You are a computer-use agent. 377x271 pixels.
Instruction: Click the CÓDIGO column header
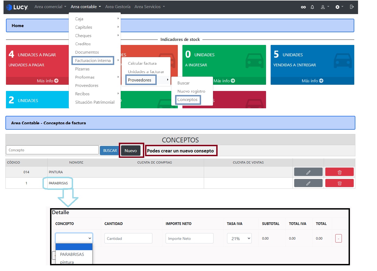click(14, 162)
